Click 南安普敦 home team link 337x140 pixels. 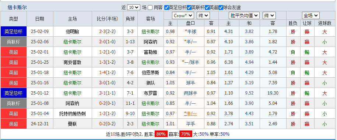pos(73,62)
